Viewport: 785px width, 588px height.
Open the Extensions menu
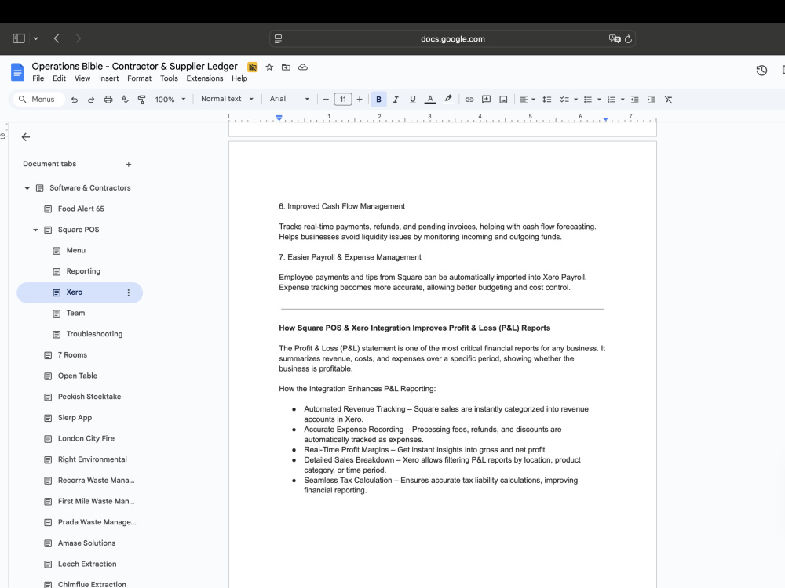click(x=205, y=78)
